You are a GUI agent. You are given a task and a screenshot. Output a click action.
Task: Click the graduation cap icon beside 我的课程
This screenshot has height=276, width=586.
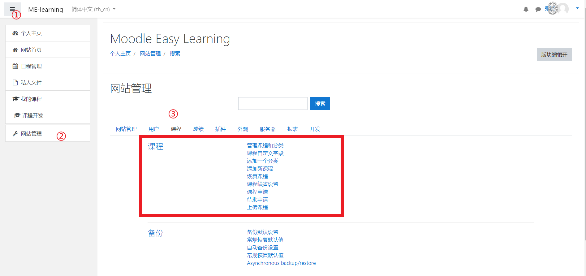[15, 99]
